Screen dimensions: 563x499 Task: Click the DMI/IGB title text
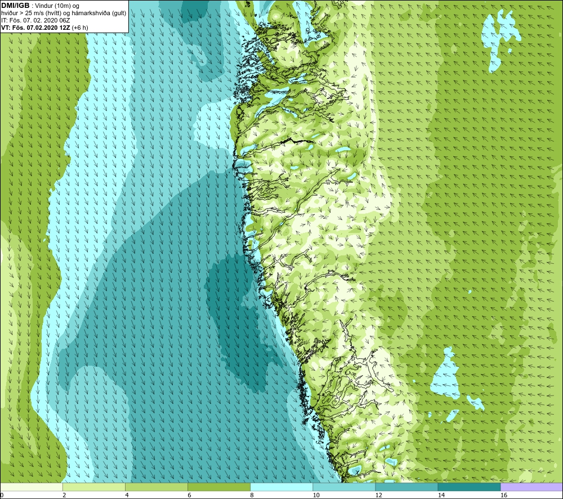(x=15, y=6)
